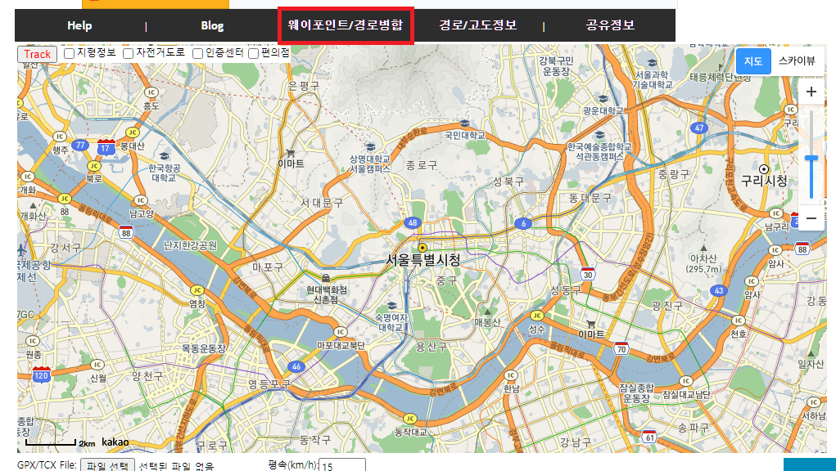Click the route 46 shield

(296, 366)
